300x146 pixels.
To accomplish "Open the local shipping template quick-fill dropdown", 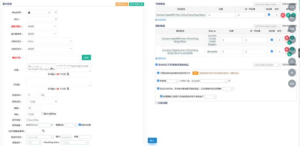I will click(x=267, y=4).
